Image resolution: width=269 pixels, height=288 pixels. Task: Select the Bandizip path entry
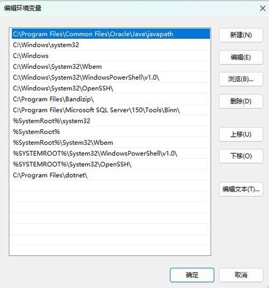point(111,99)
